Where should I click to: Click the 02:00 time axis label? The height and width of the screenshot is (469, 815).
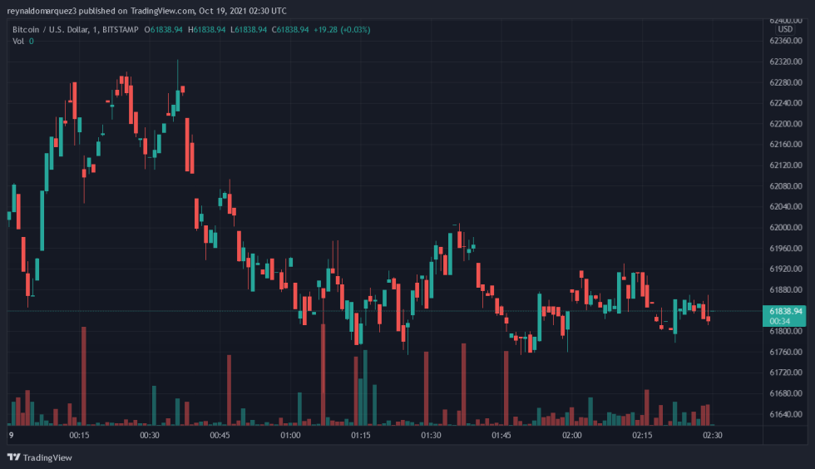[572, 435]
